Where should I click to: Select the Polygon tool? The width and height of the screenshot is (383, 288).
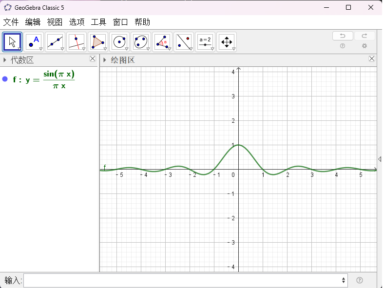[x=98, y=42]
